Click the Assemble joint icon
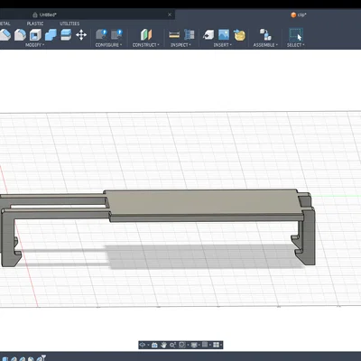Screen dimensions: 361x361 click(x=265, y=34)
